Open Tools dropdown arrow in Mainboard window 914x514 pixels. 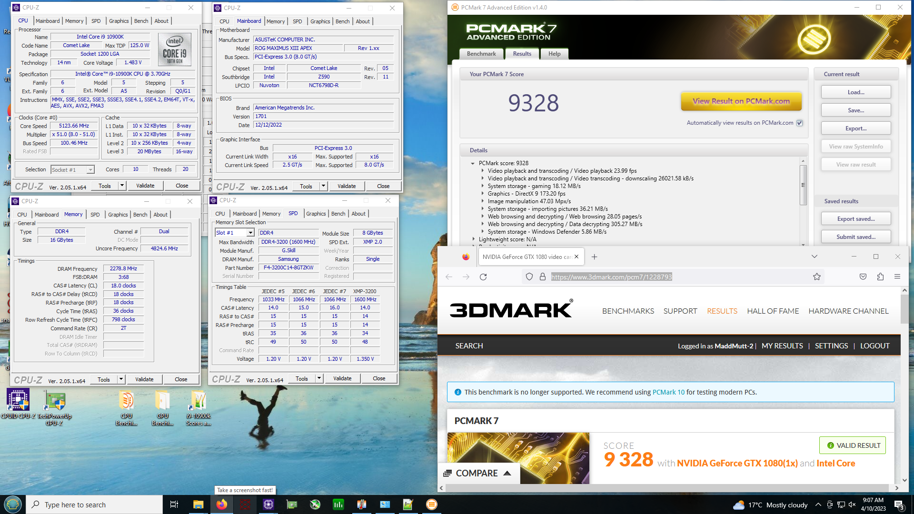click(324, 186)
